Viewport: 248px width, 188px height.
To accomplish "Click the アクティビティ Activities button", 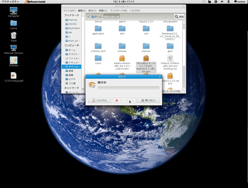I will [x=10, y=1].
